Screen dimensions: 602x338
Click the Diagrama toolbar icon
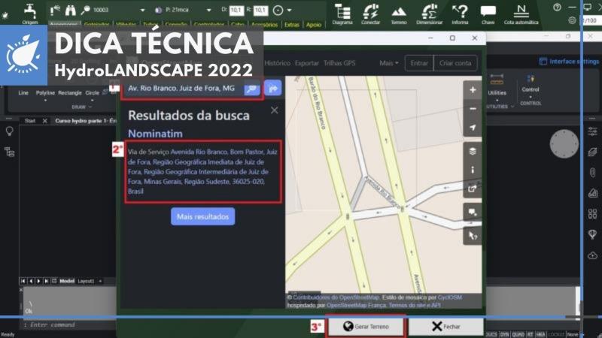click(342, 14)
